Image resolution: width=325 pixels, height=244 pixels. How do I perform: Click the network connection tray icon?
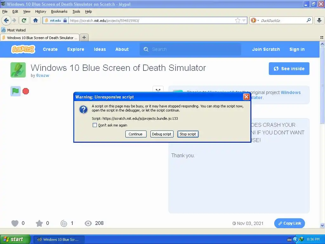(x=302, y=239)
